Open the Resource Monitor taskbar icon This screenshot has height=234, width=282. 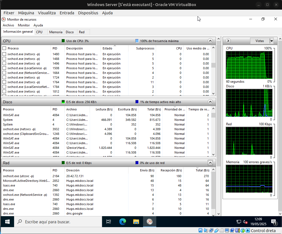(x=149, y=221)
